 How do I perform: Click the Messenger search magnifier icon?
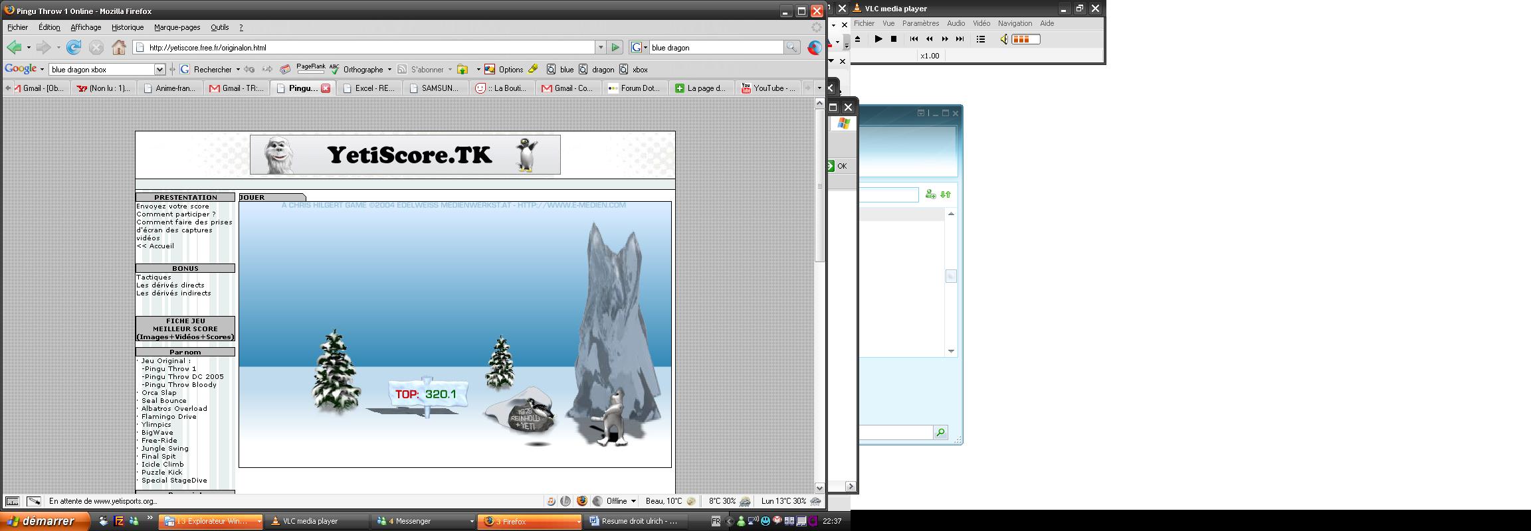click(940, 433)
